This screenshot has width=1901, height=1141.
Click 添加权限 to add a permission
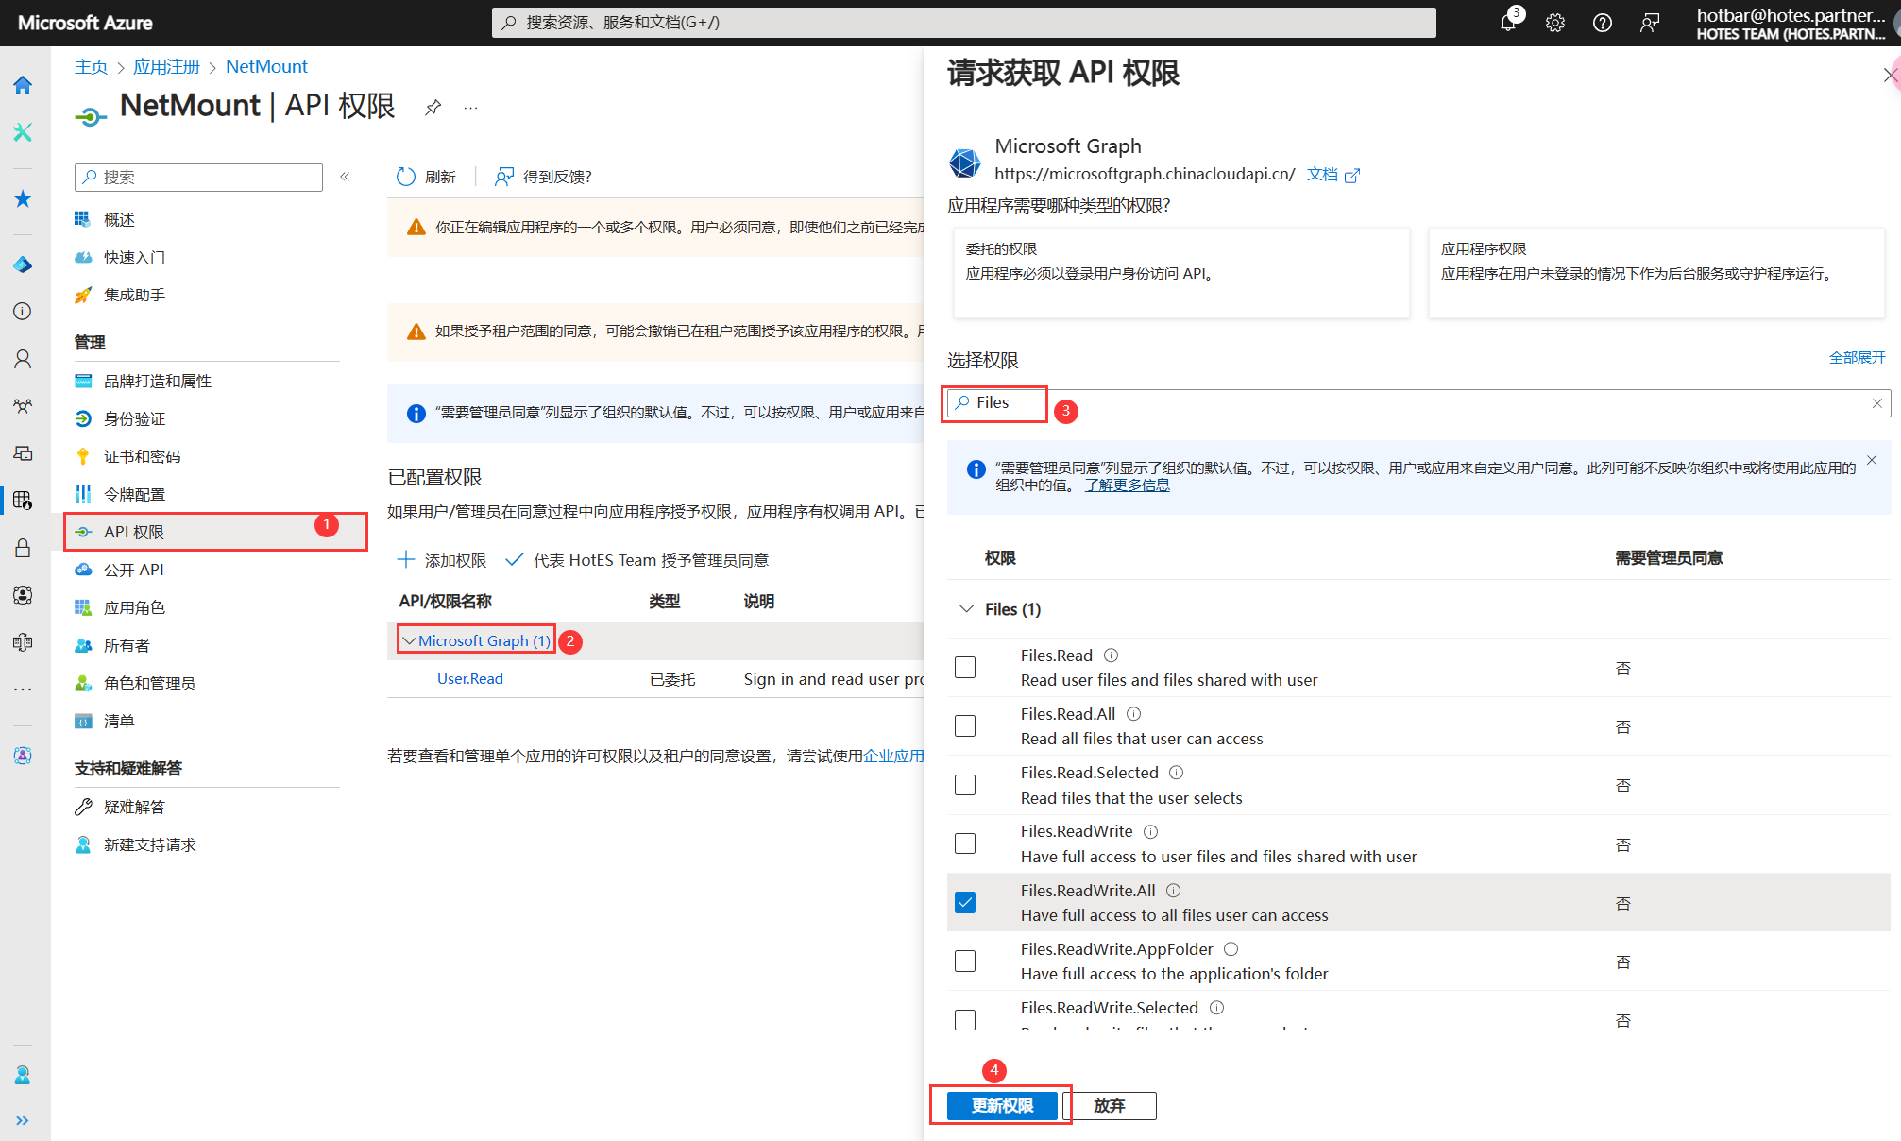(x=441, y=560)
